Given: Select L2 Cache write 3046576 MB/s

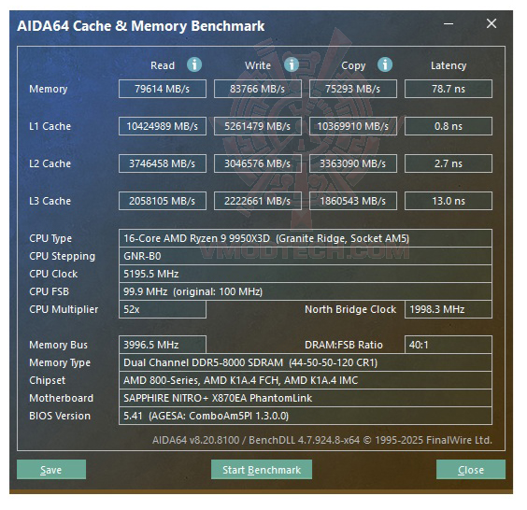Looking at the screenshot, I should (x=258, y=163).
